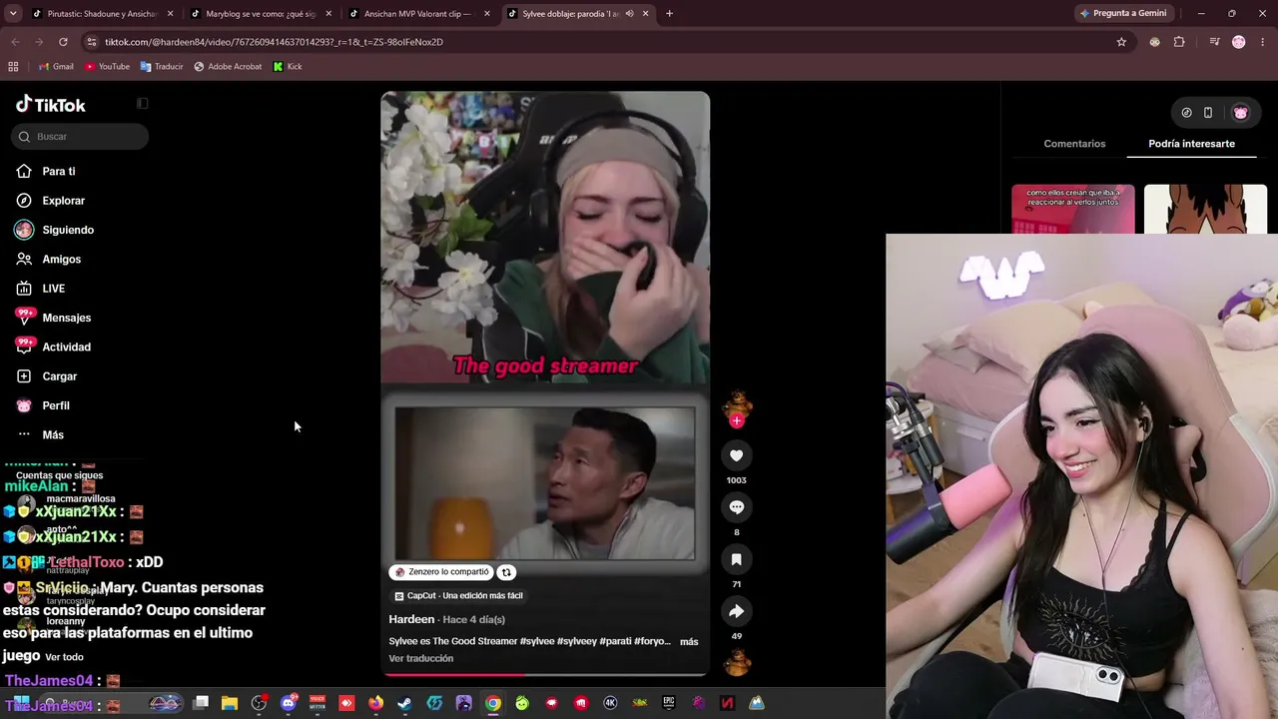Like the video with the heart icon
Image resolution: width=1278 pixels, height=719 pixels.
737,455
